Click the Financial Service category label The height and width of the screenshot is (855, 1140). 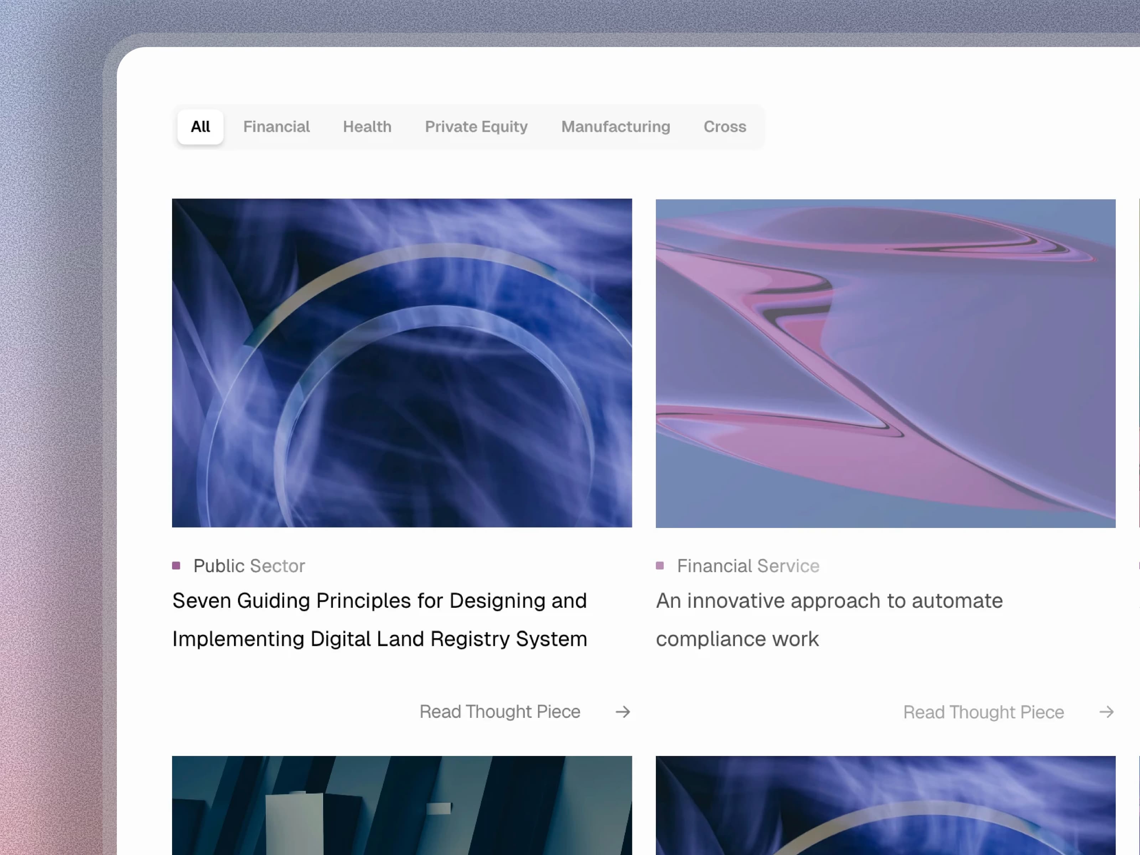748,566
